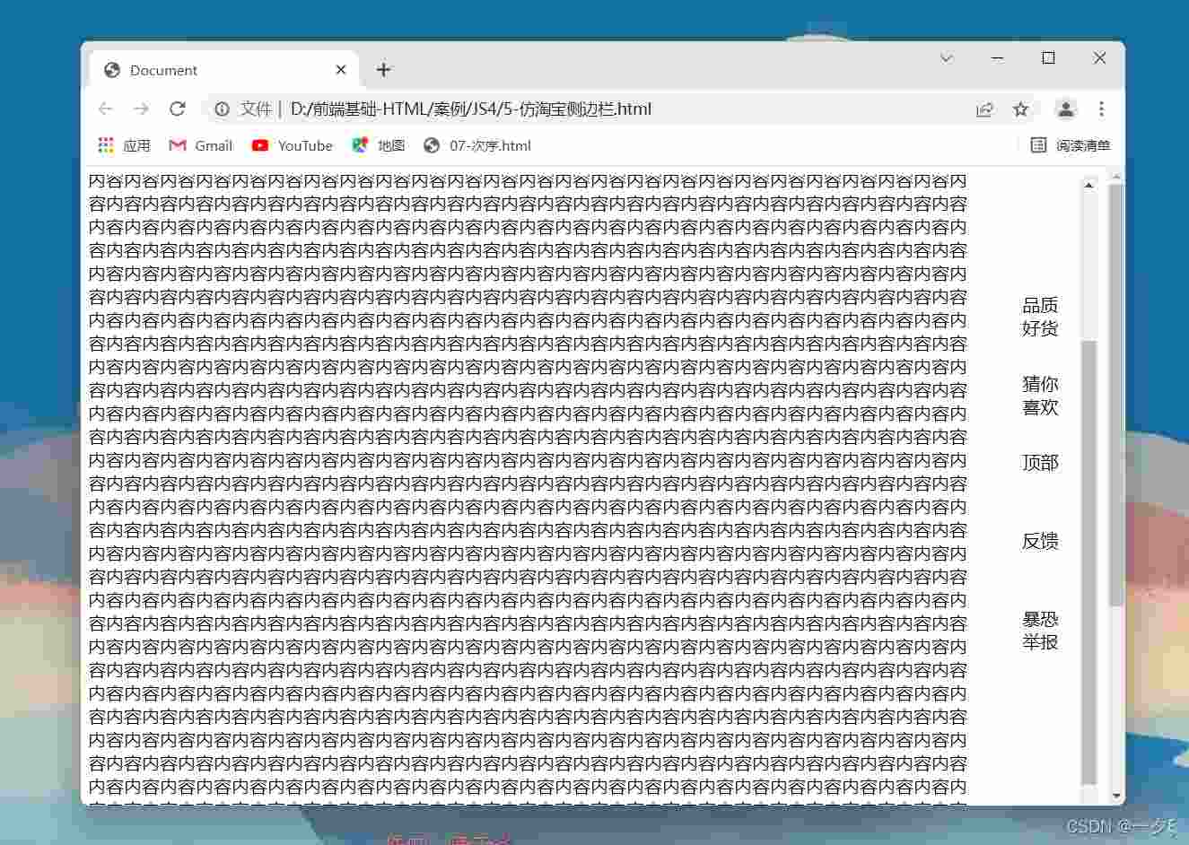
Task: Open the 应用 apps shortcut
Action: [x=124, y=145]
